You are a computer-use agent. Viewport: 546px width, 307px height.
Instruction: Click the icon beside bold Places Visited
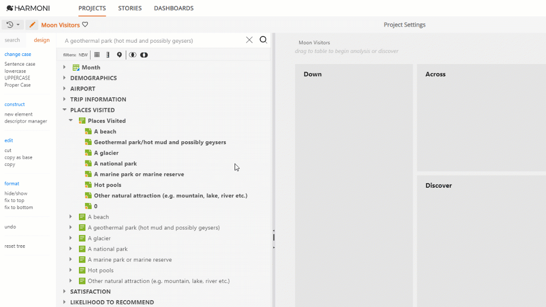(82, 121)
